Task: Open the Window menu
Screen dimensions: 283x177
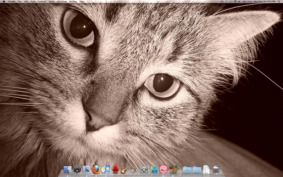Action: tap(73, 1)
